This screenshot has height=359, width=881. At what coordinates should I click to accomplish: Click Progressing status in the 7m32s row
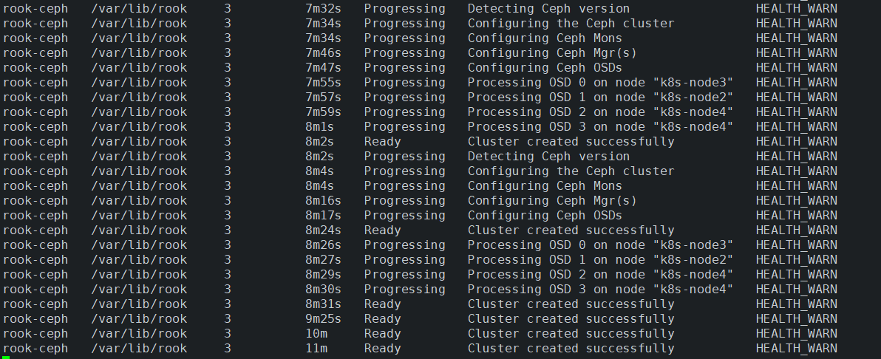[404, 9]
